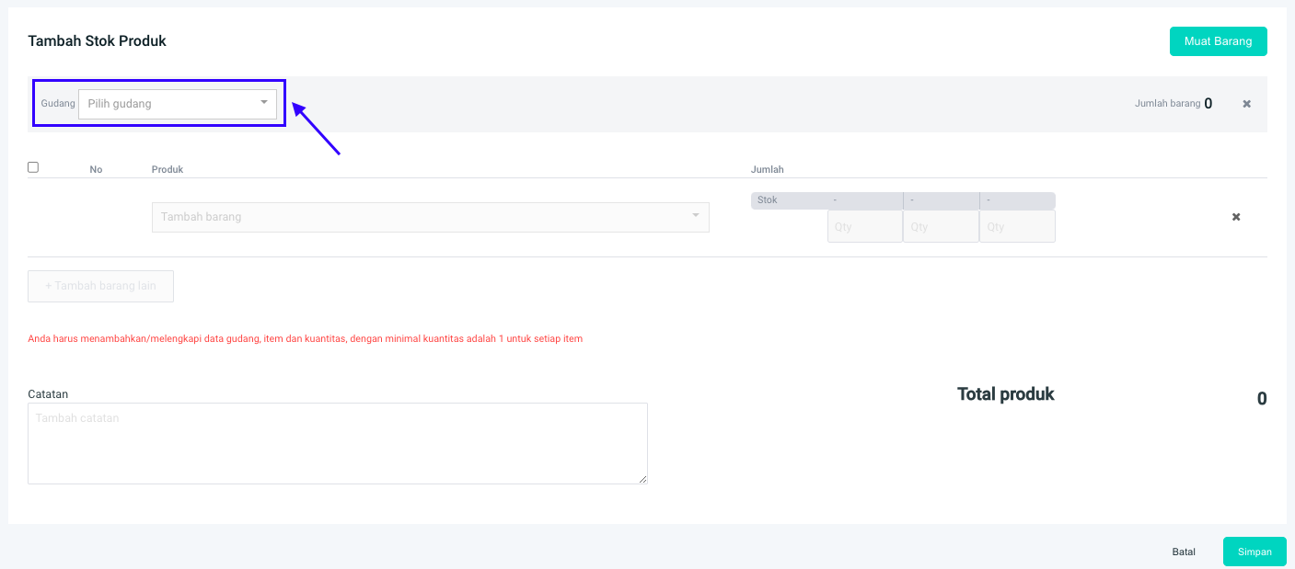
Task: Click the No column header
Action: click(96, 169)
